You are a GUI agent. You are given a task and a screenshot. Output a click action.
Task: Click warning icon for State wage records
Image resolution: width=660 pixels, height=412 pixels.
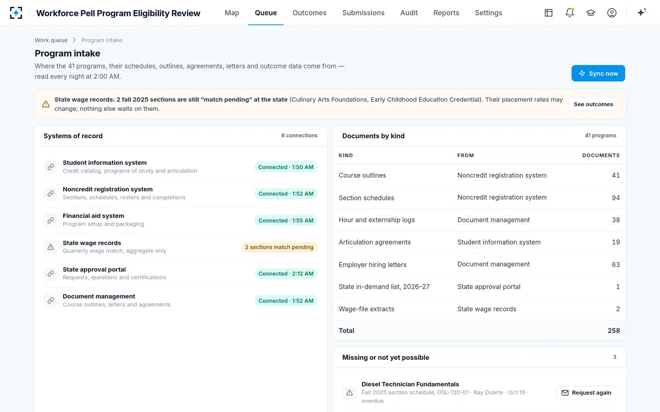click(x=51, y=247)
